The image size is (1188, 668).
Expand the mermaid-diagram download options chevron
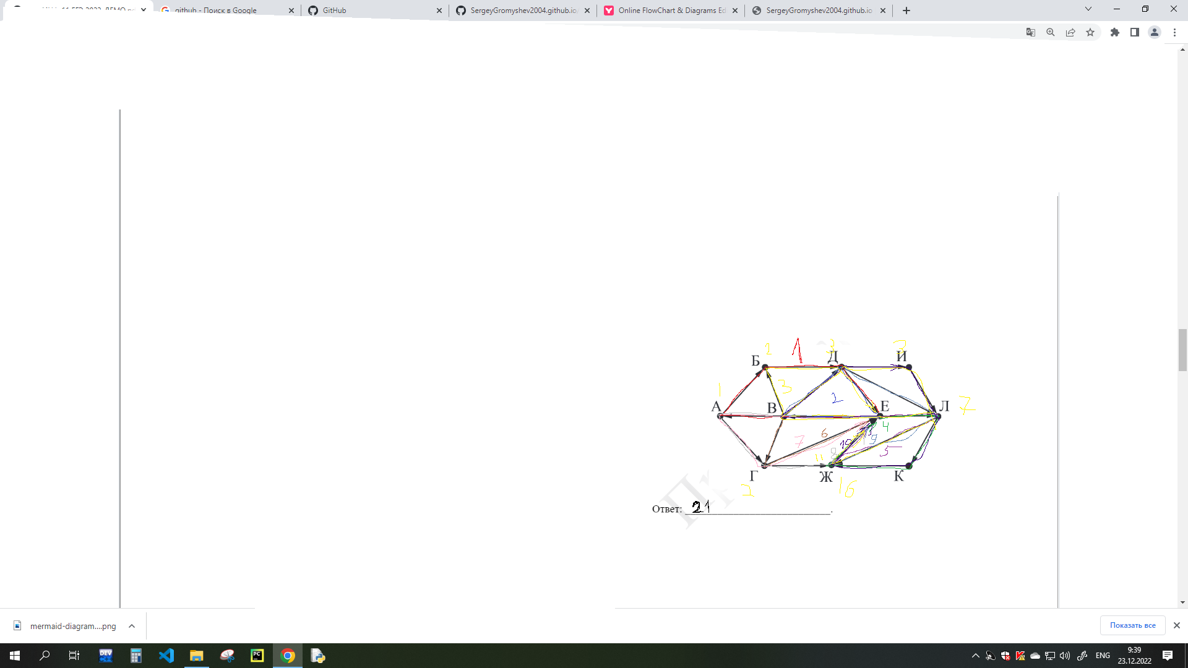[x=132, y=626]
